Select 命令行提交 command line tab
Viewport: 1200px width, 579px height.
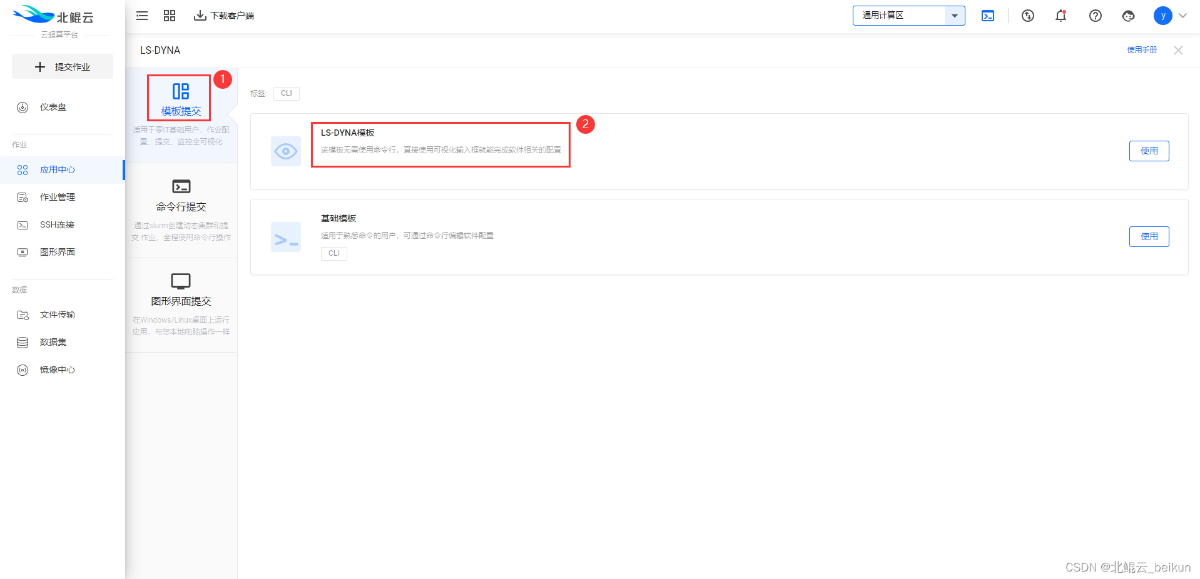[181, 210]
